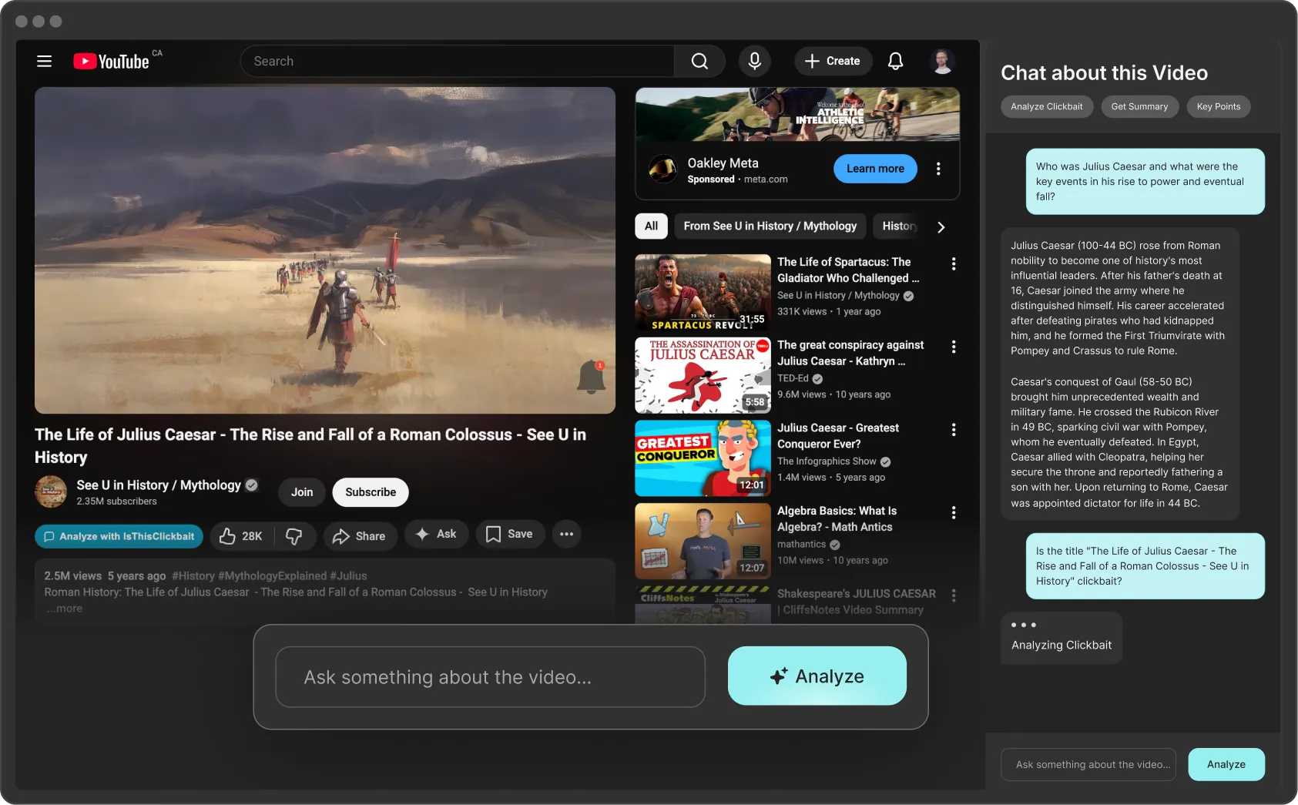Viewport: 1298px width, 805px height.
Task: Click the search magnifier icon
Action: (699, 61)
